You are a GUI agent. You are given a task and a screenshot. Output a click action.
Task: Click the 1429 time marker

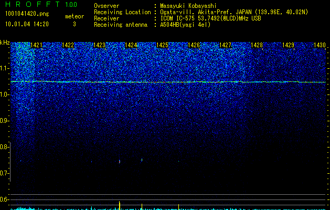pyautogui.click(x=289, y=45)
